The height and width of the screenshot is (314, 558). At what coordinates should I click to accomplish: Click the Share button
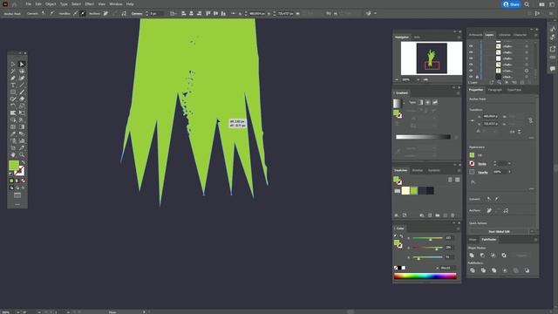pyautogui.click(x=512, y=4)
